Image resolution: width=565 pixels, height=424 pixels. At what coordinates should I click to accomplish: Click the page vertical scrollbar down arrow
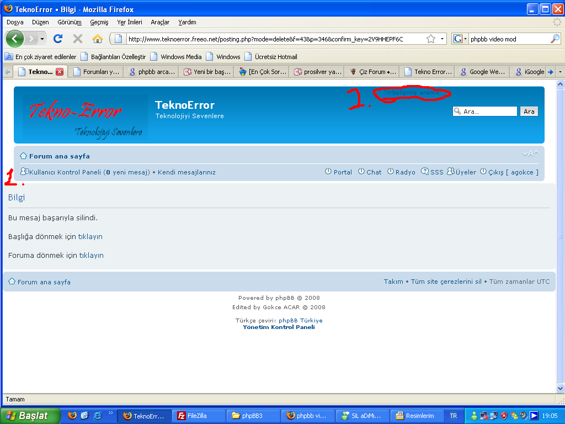coord(560,388)
